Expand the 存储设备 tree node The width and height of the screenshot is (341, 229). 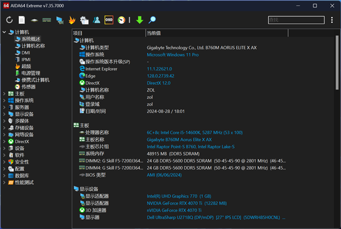coord(4,128)
